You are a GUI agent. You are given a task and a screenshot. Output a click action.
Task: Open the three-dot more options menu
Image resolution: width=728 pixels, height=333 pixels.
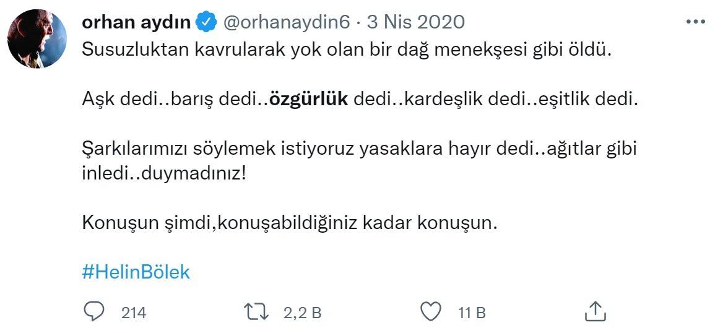point(695,22)
